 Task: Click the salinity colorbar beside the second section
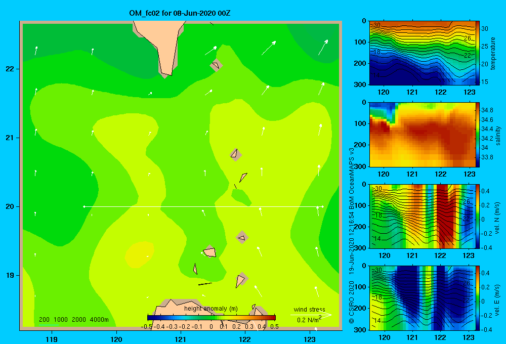pyautogui.click(x=478, y=135)
